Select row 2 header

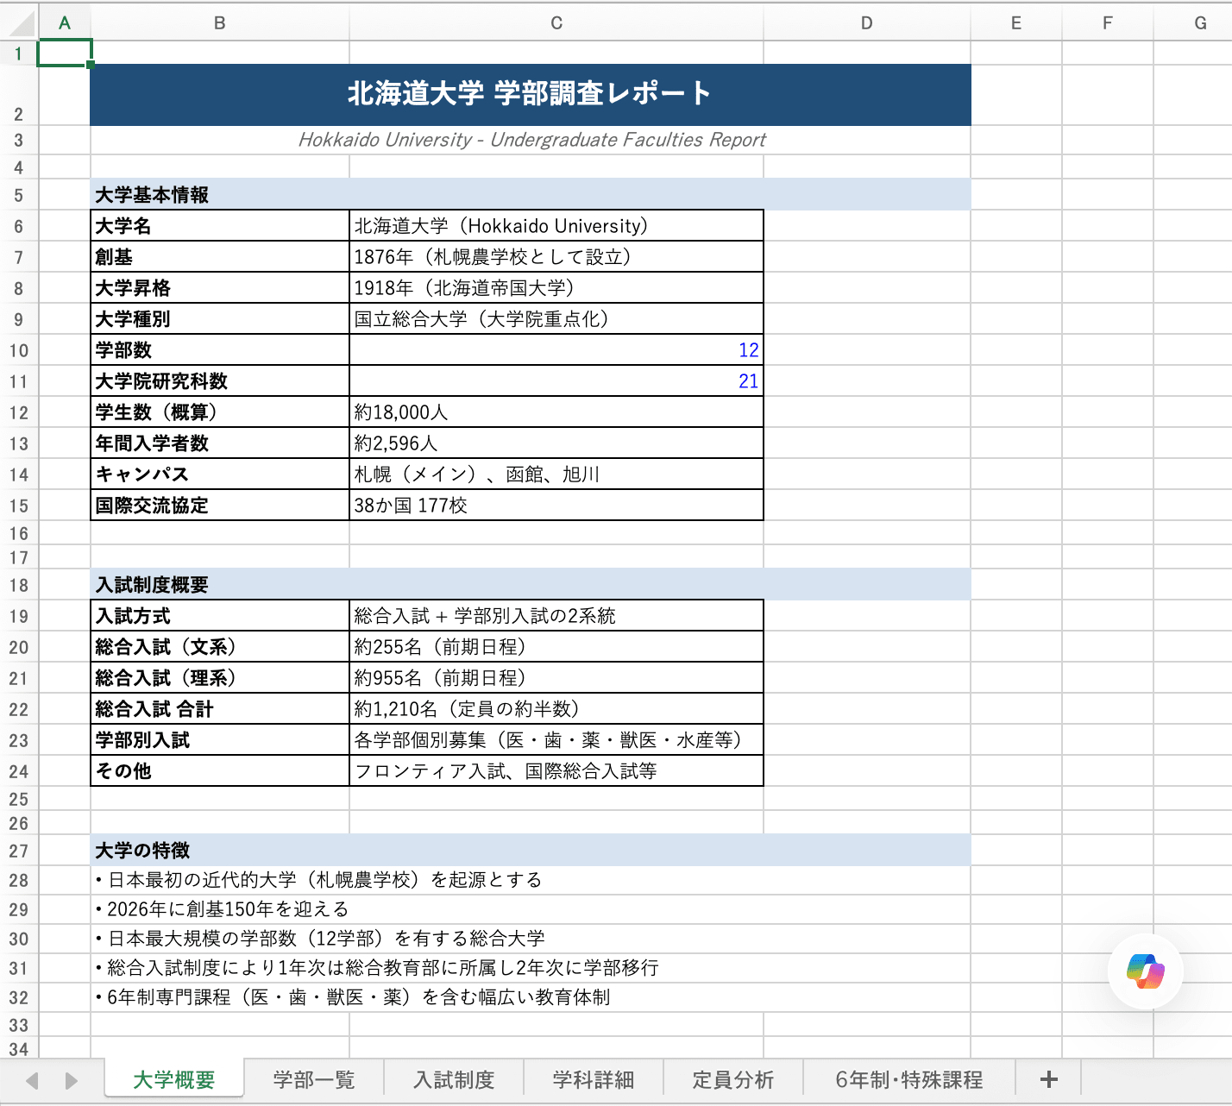[x=19, y=95]
